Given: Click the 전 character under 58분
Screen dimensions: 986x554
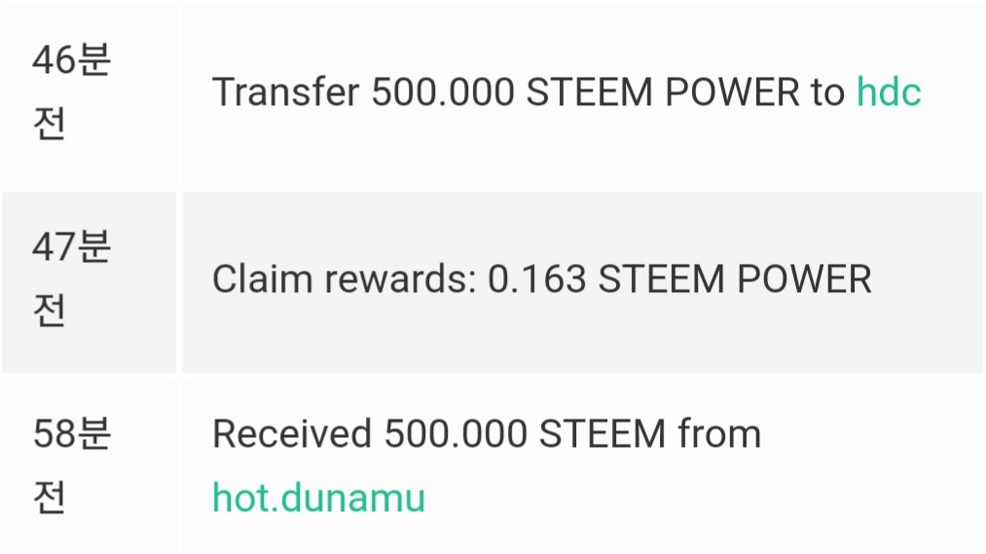Looking at the screenshot, I should pos(49,498).
